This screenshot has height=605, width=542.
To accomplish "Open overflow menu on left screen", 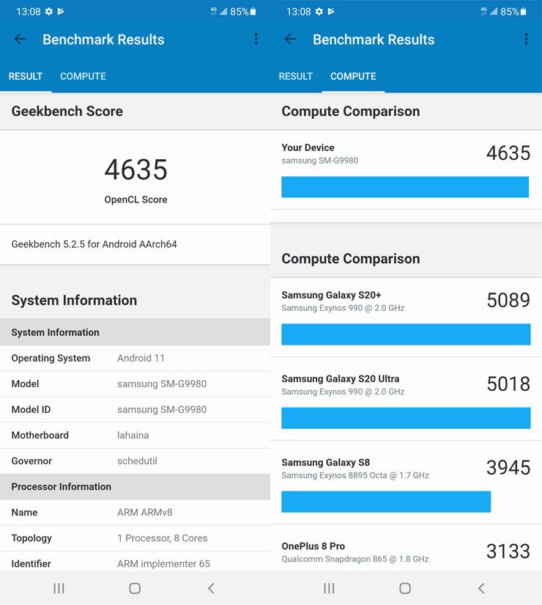I will tap(256, 39).
